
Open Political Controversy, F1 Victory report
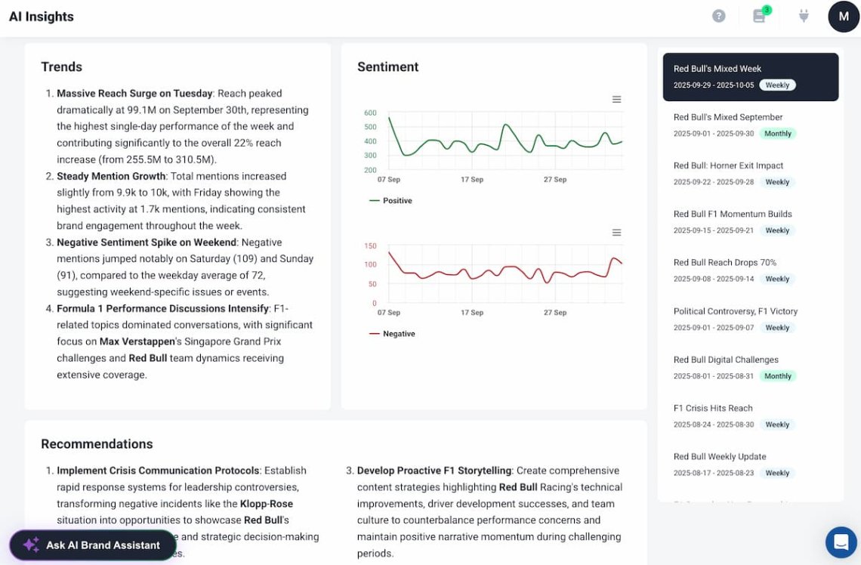(x=750, y=318)
